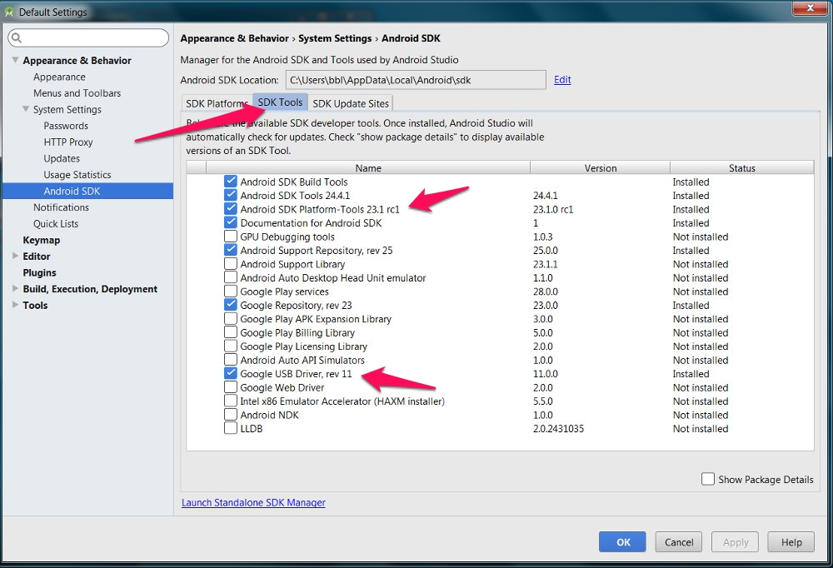The height and width of the screenshot is (568, 833).
Task: Click the Android Studio icon in title bar
Action: coord(9,12)
